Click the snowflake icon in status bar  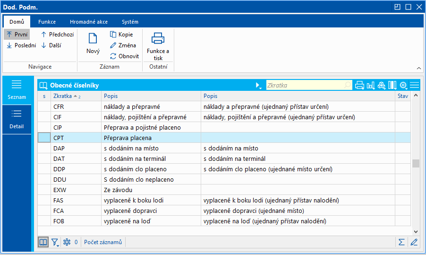(x=67, y=242)
